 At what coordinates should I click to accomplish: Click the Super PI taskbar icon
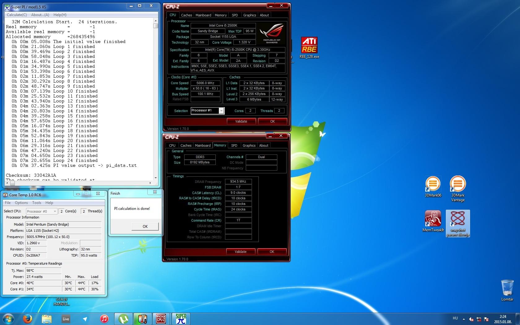coord(181,319)
